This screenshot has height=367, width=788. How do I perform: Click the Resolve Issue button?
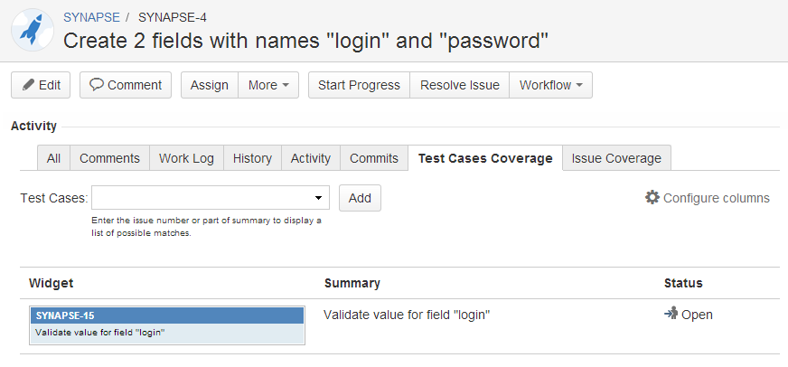pos(460,85)
